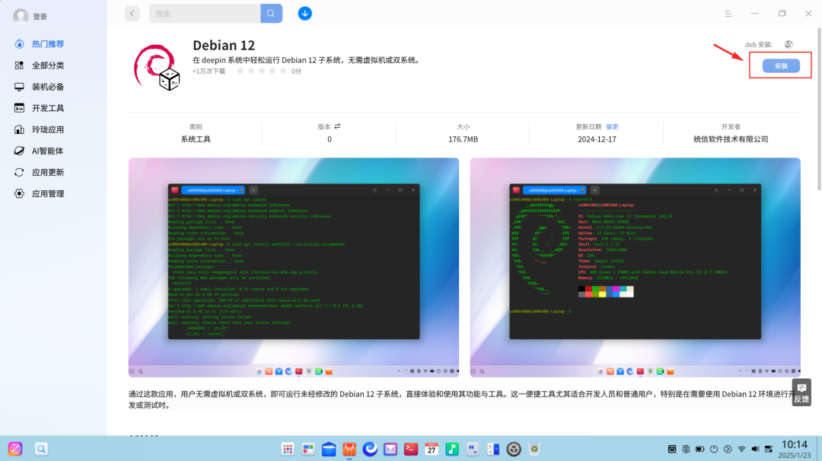Open the mail app in the dock

(x=390, y=449)
